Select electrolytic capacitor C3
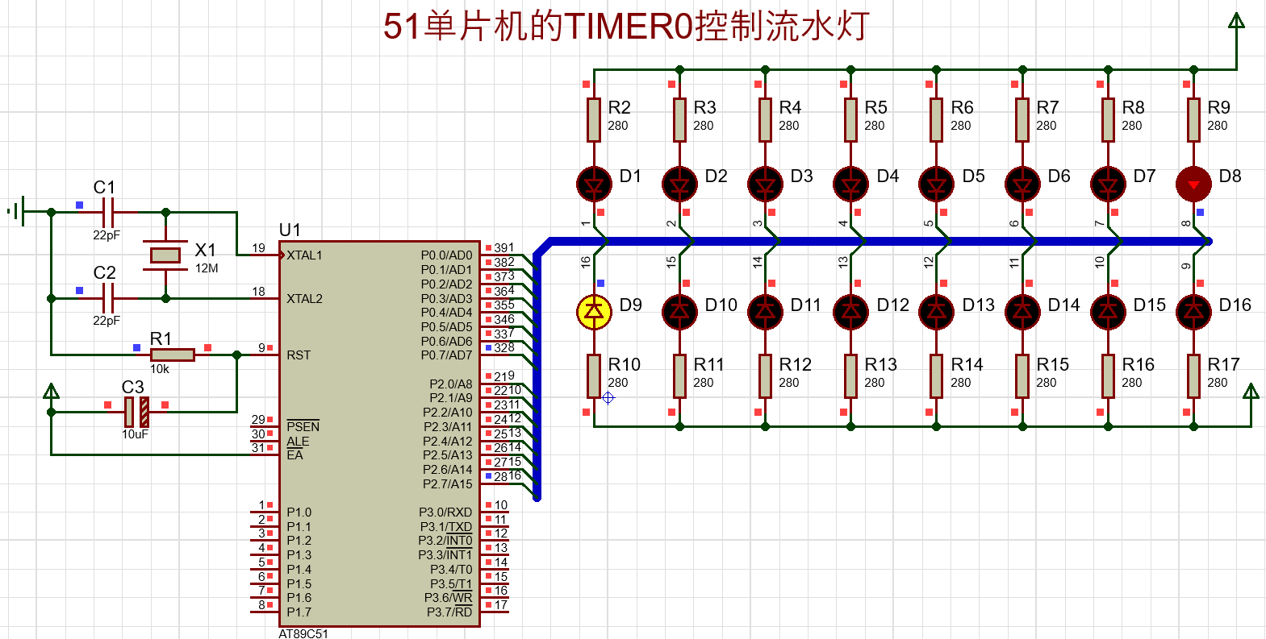The image size is (1266, 639). pyautogui.click(x=136, y=412)
